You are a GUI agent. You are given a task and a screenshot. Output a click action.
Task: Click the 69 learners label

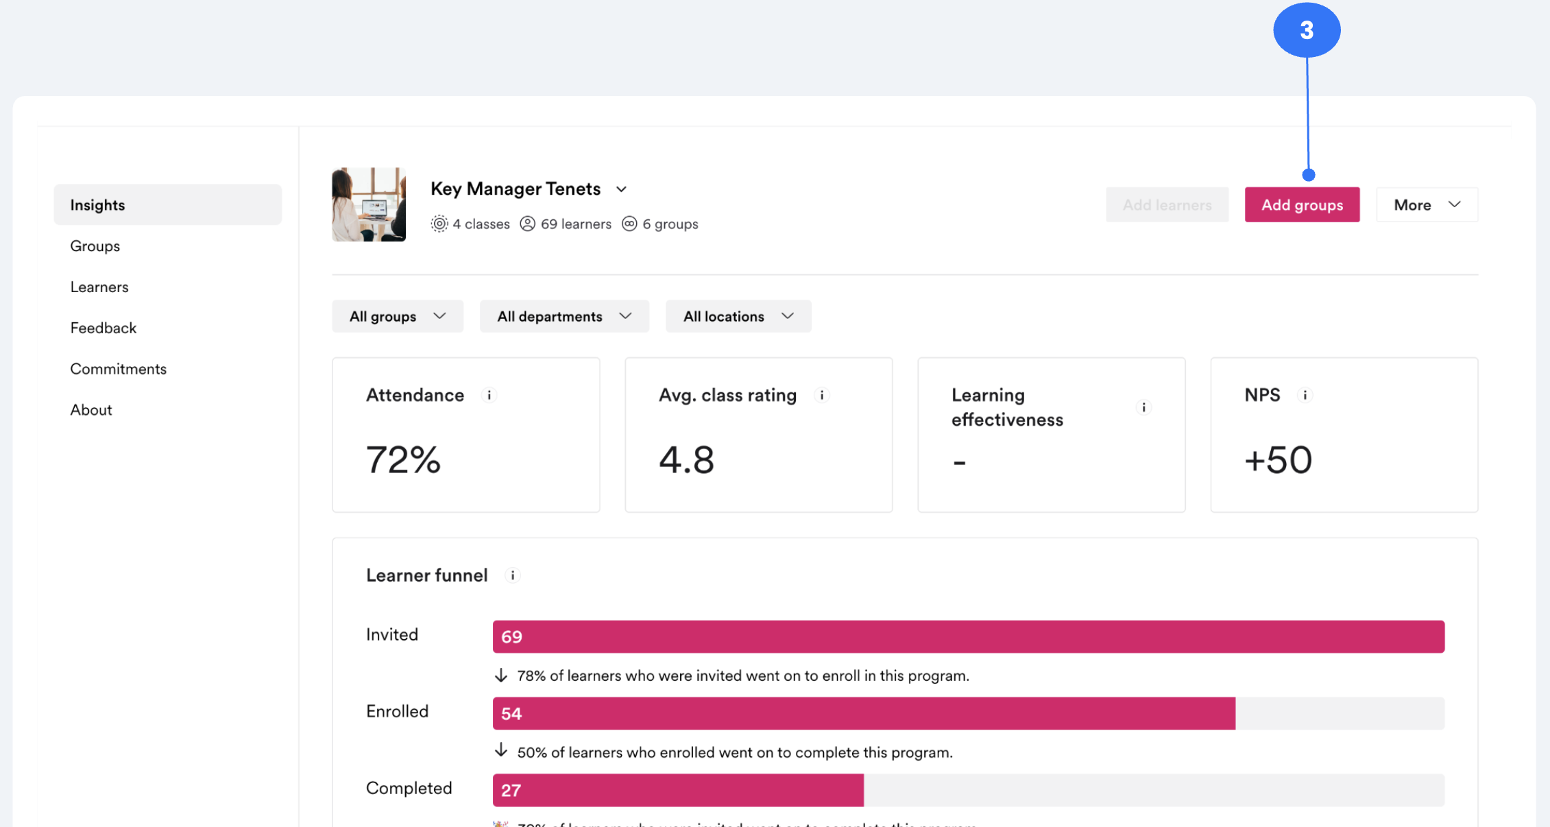tap(576, 224)
